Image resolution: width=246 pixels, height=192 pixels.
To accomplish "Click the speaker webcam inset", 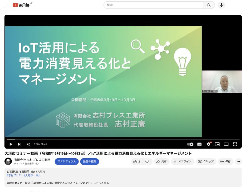I will click(222, 82).
